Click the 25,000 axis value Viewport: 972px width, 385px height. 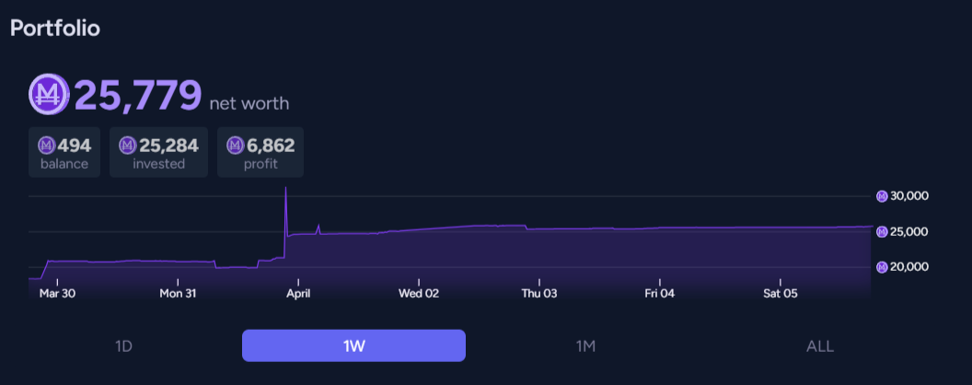click(x=909, y=232)
